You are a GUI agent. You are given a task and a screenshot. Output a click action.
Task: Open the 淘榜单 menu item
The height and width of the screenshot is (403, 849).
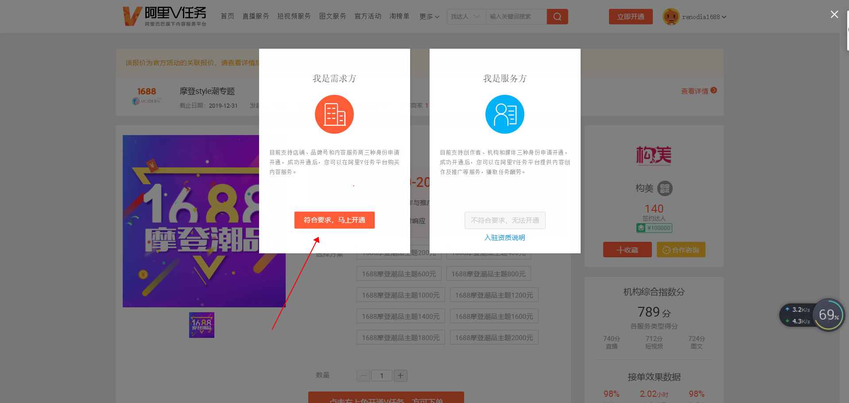pos(399,16)
